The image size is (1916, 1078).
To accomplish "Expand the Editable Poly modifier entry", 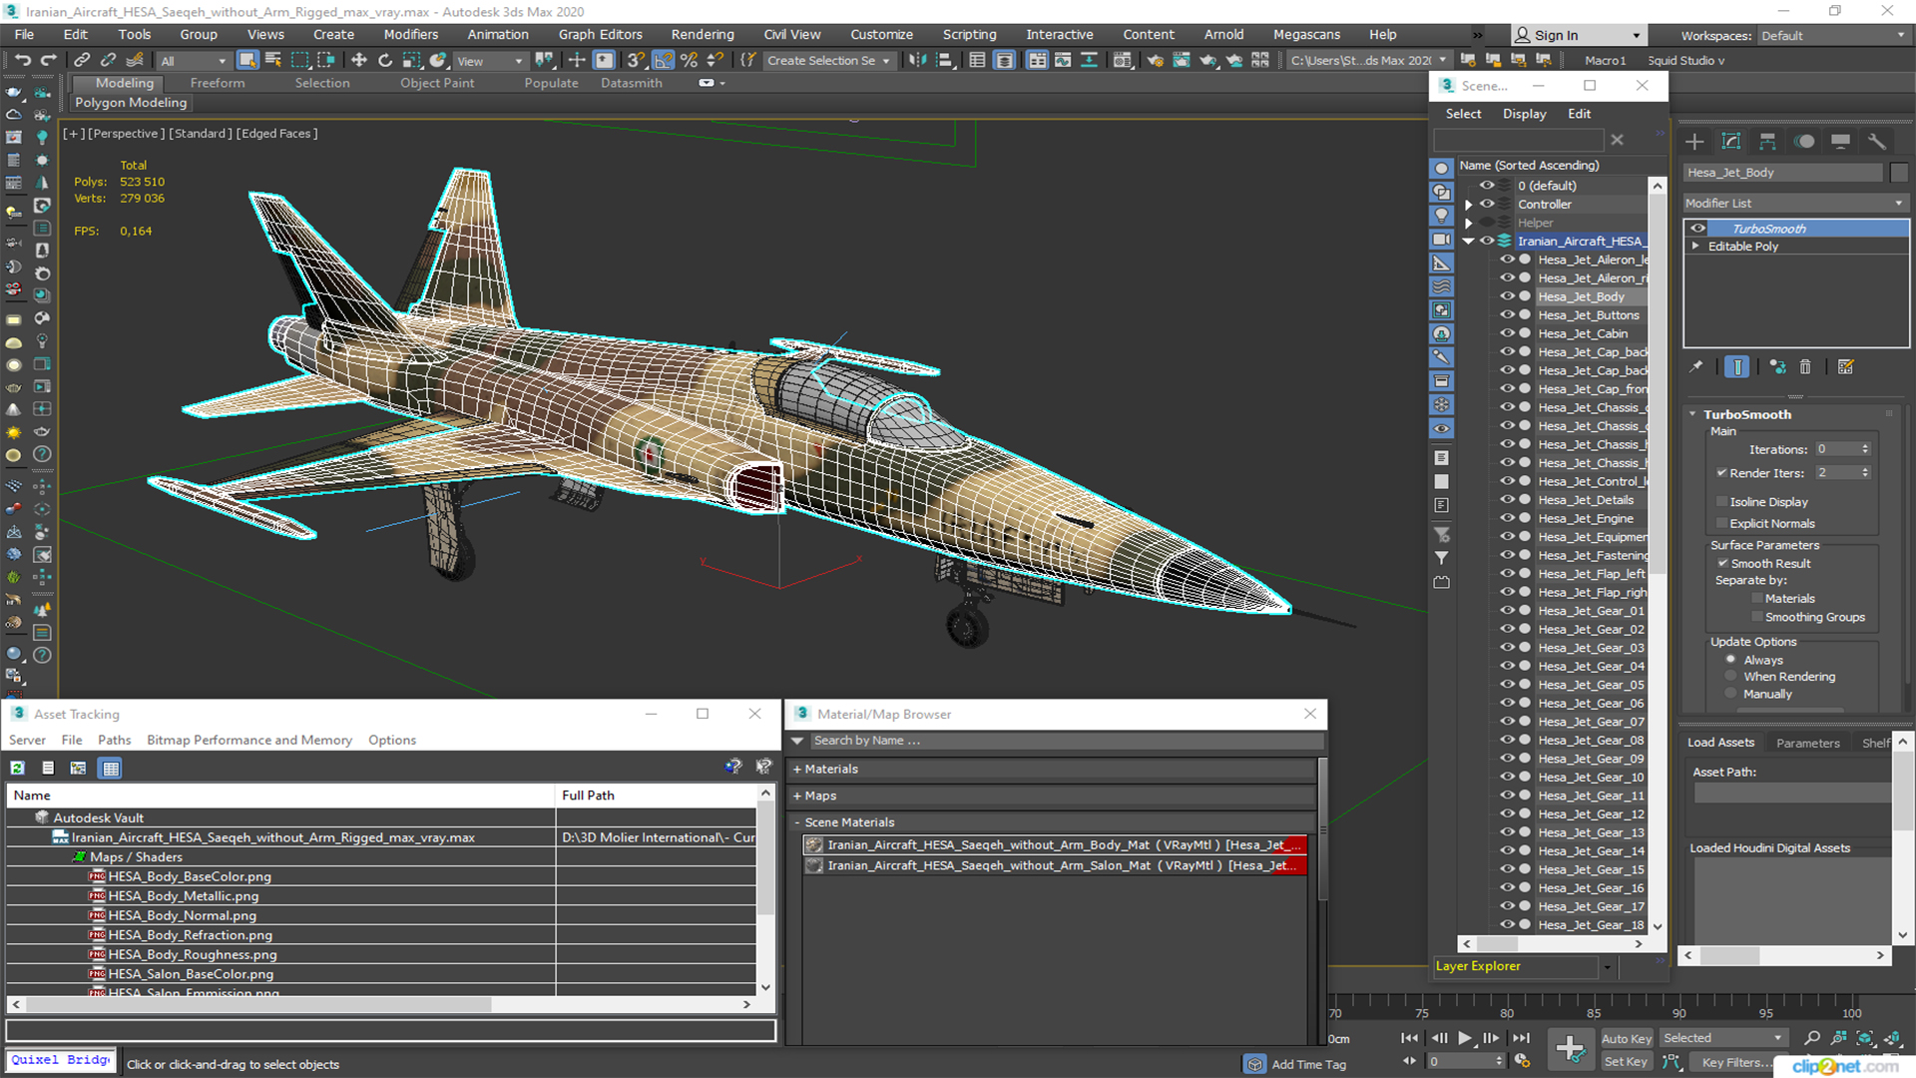I will click(x=1695, y=247).
